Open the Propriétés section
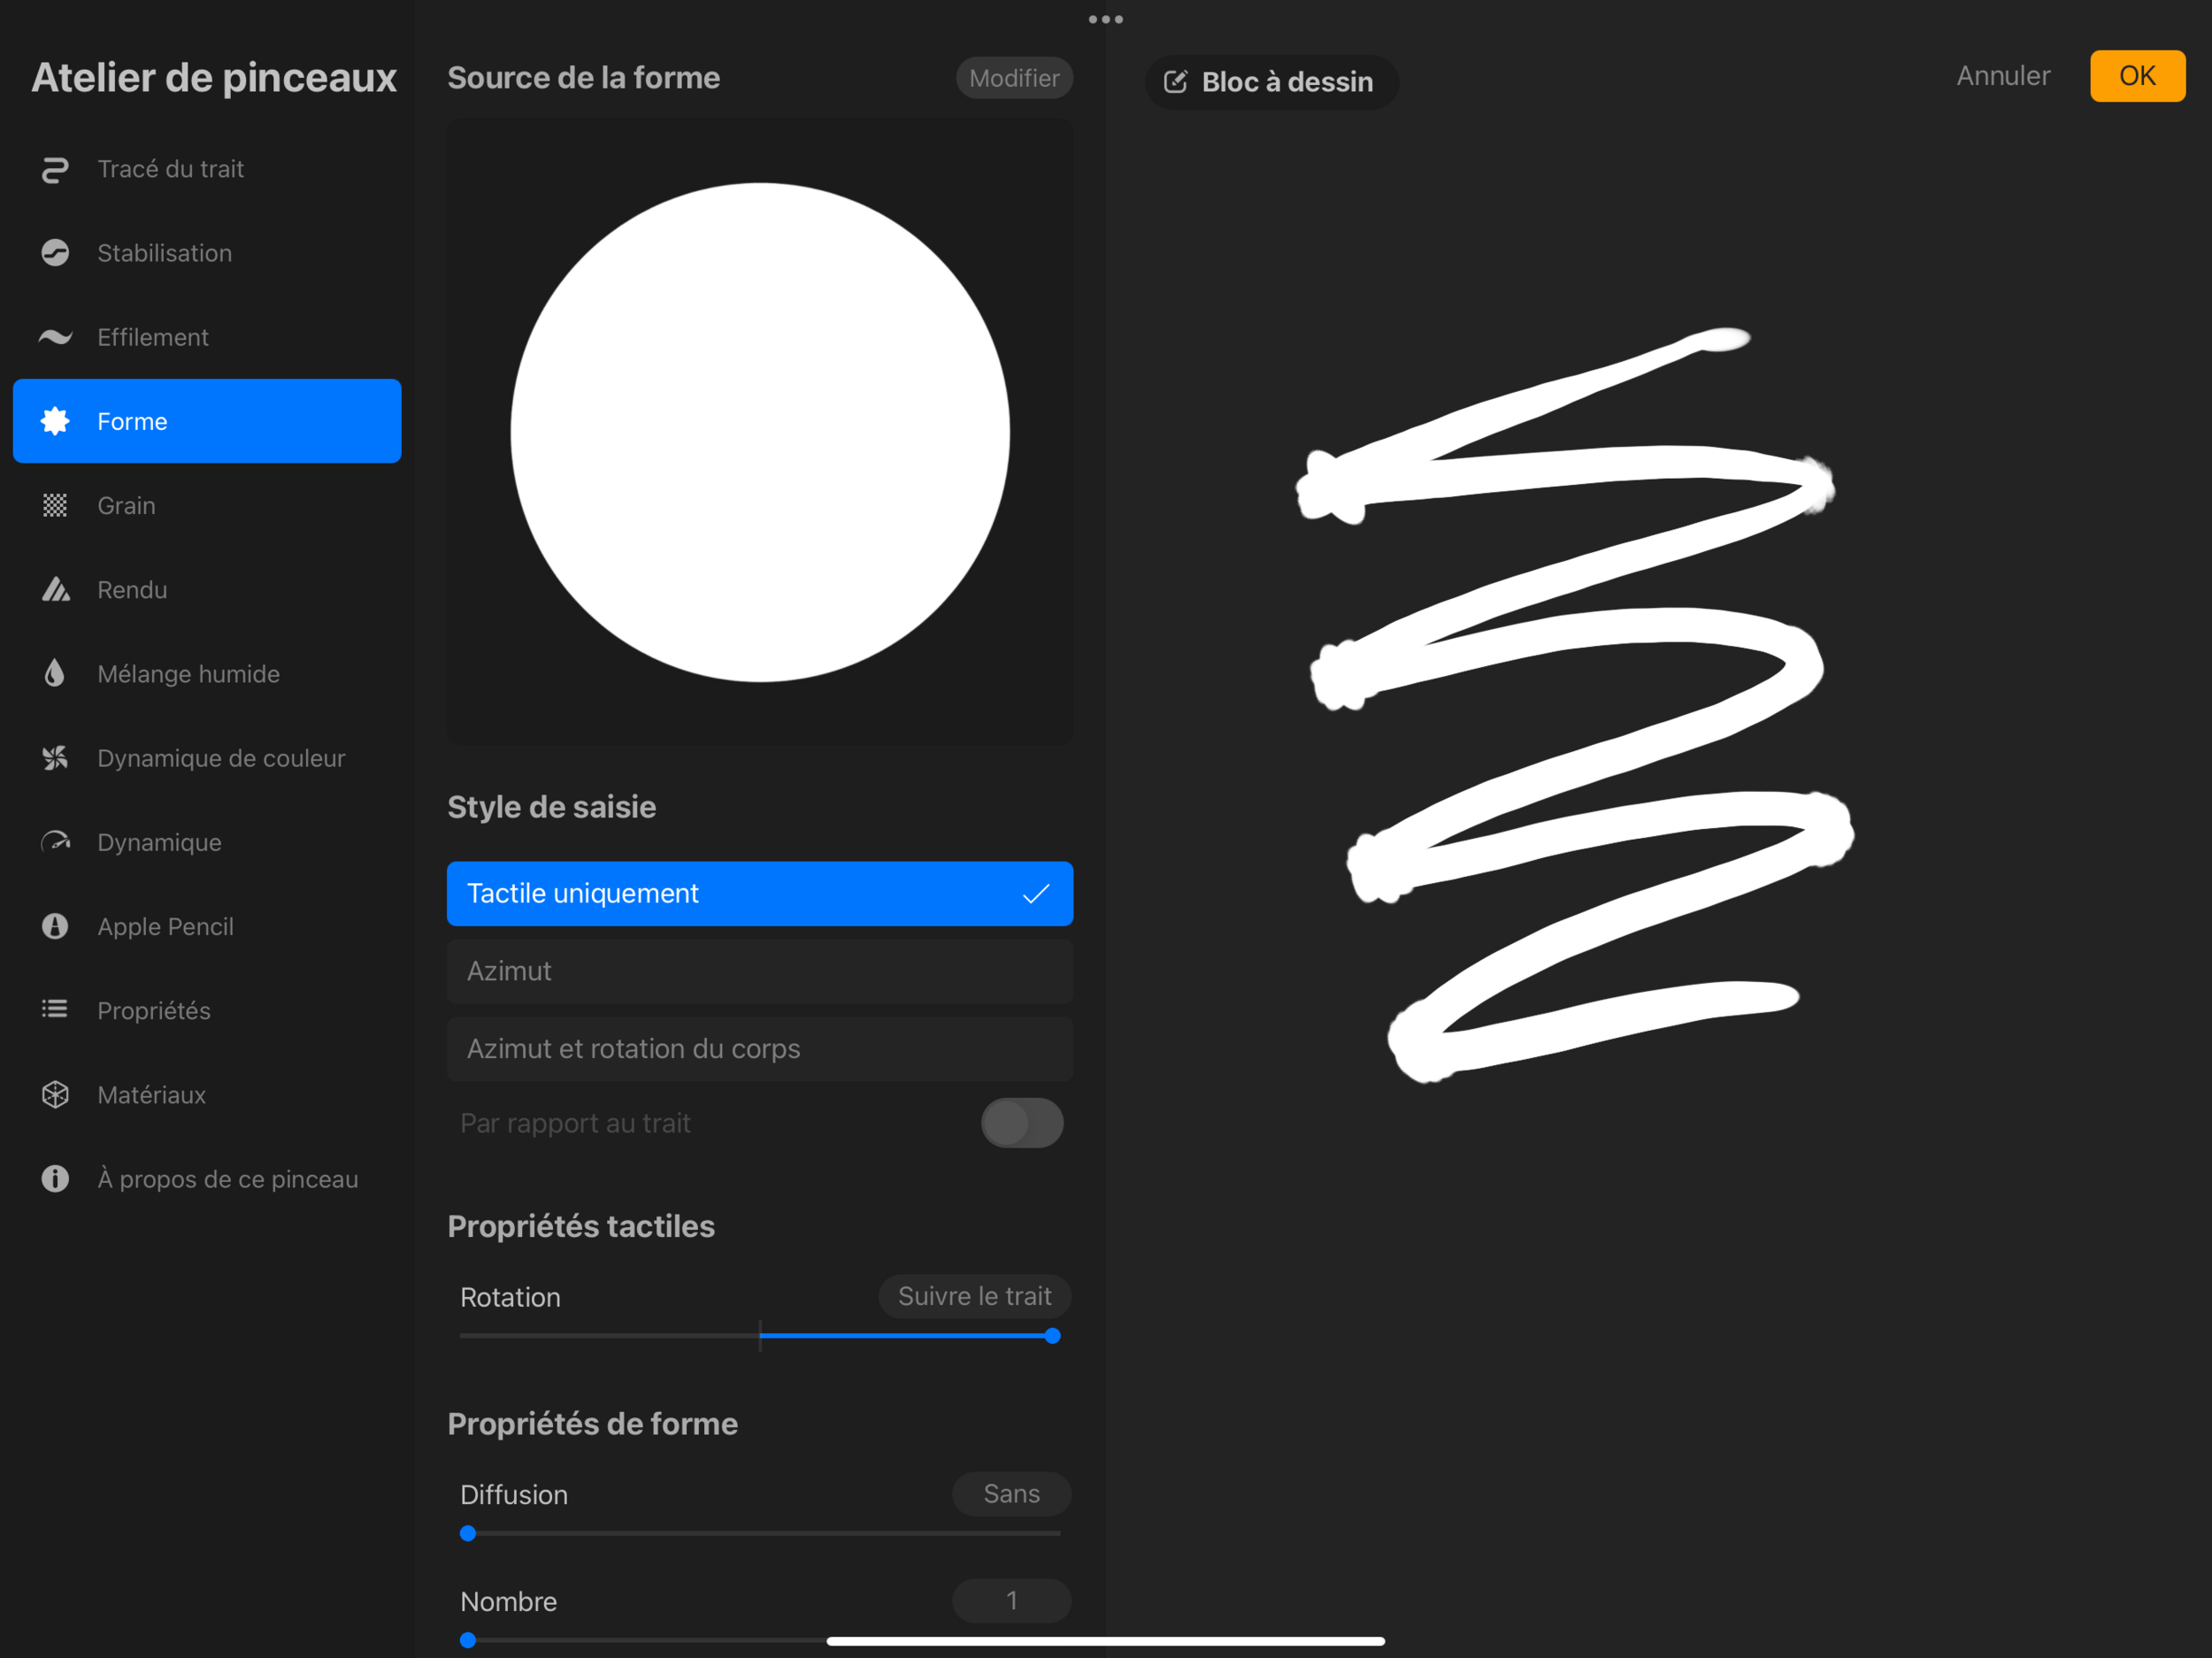Screen dimensions: 2212x1658 (x=153, y=1011)
